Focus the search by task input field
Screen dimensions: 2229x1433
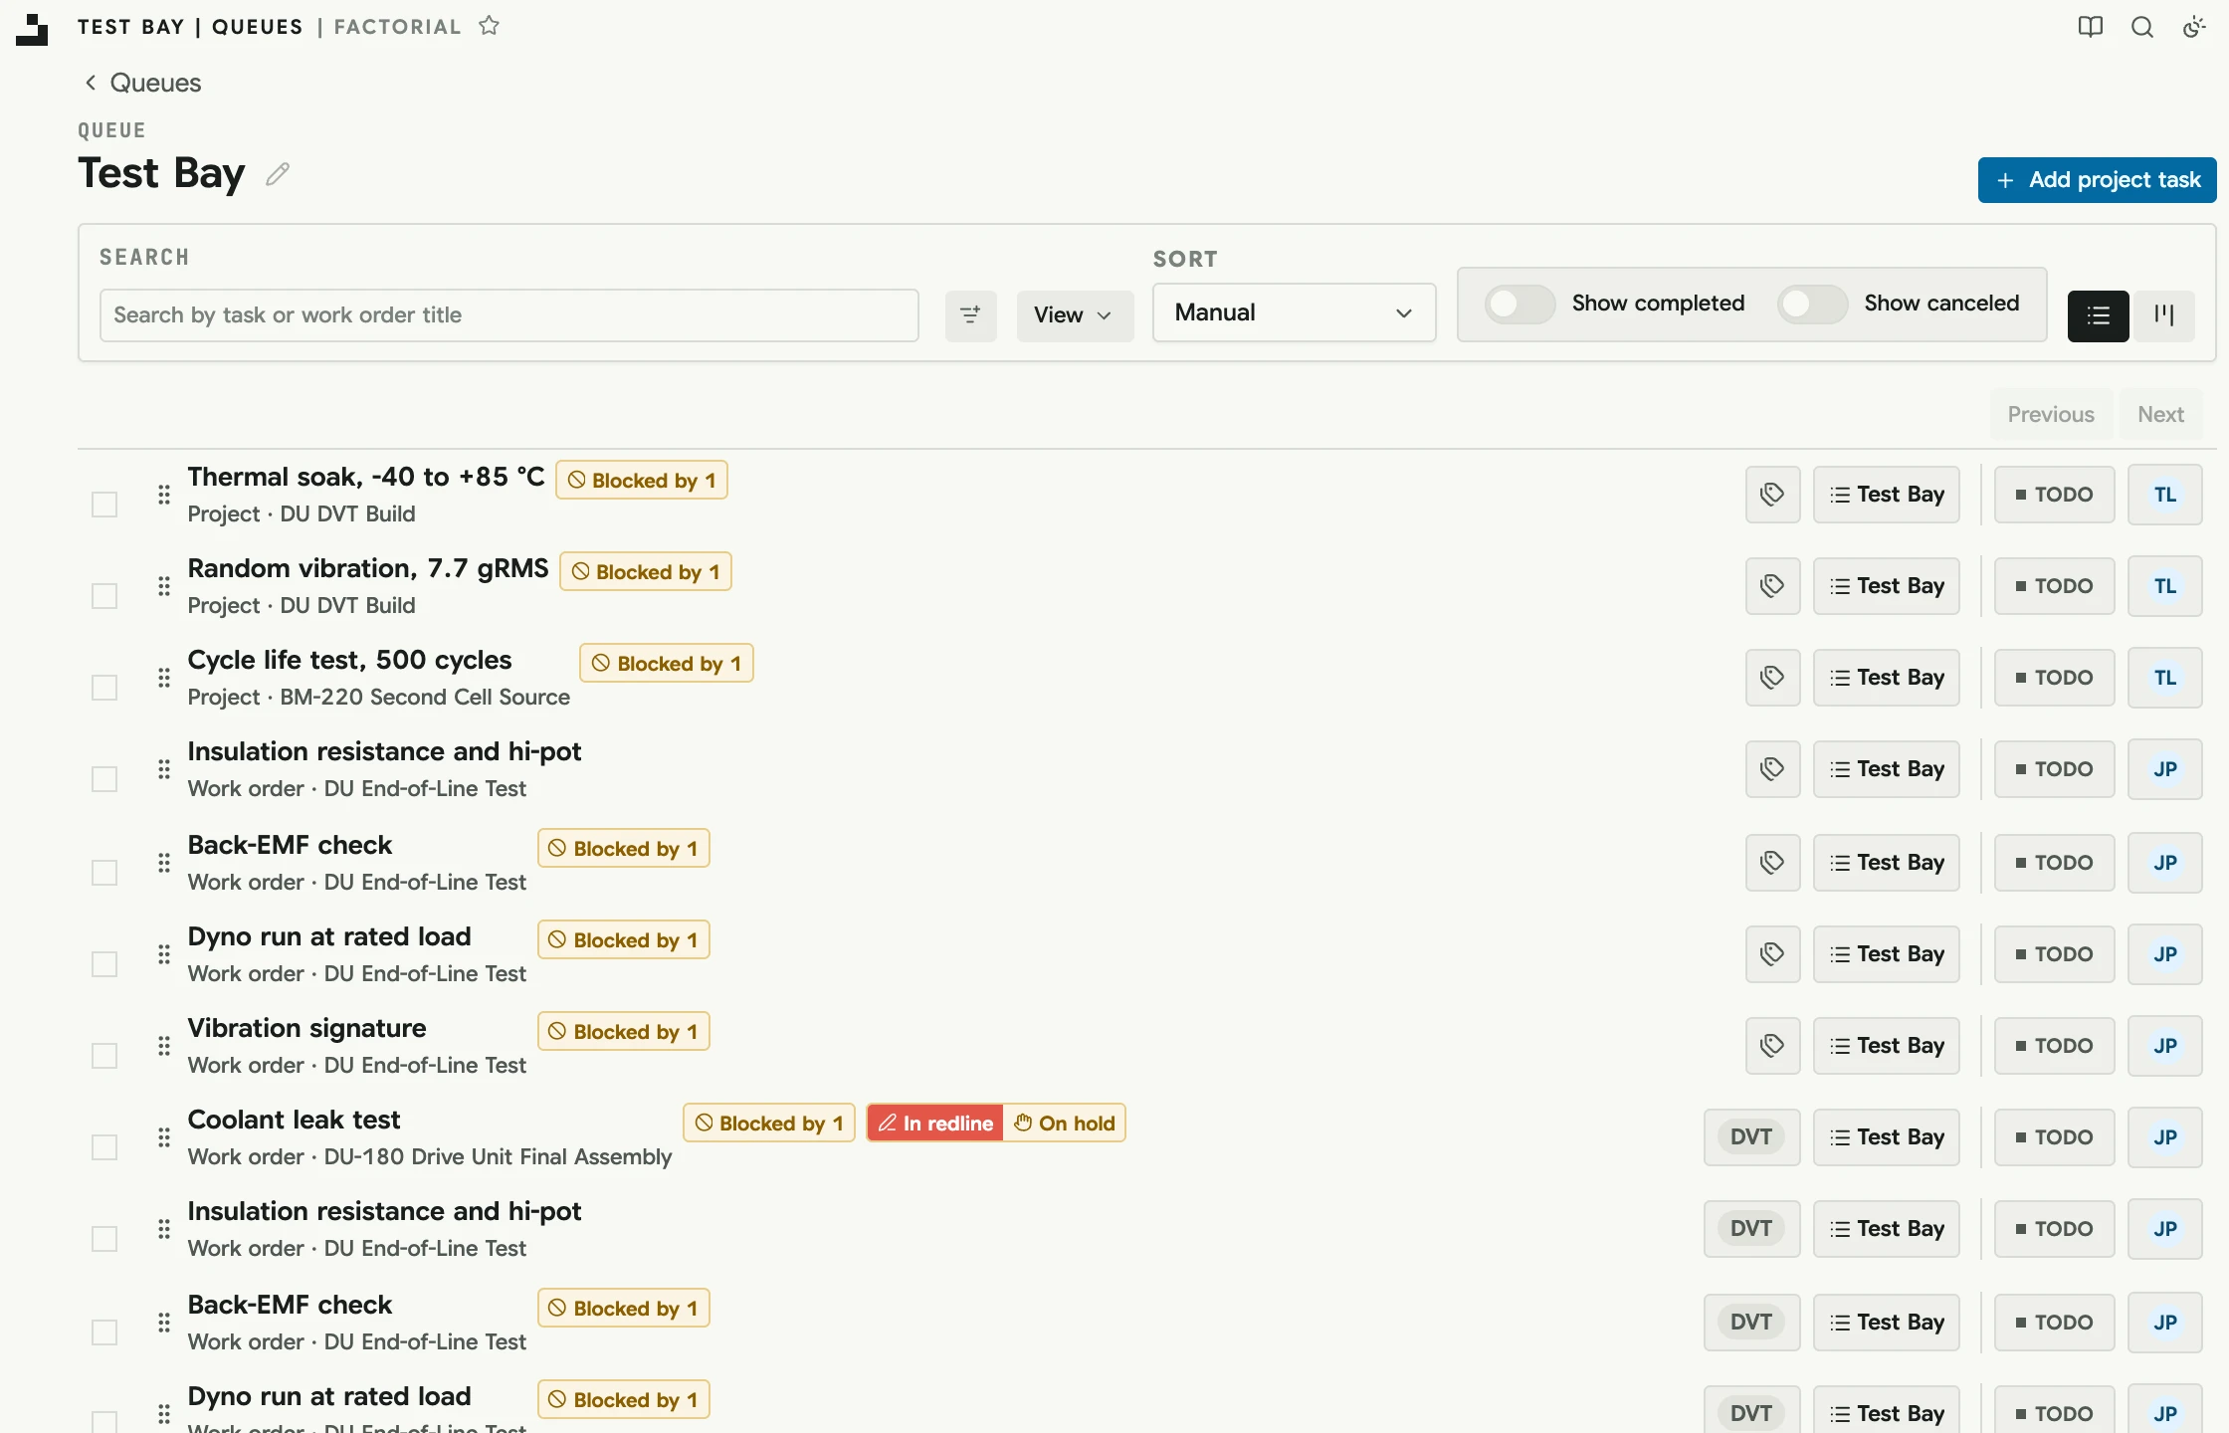coord(508,315)
